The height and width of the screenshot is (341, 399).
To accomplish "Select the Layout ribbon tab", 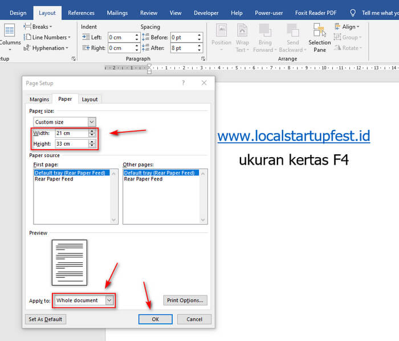I will (x=47, y=13).
